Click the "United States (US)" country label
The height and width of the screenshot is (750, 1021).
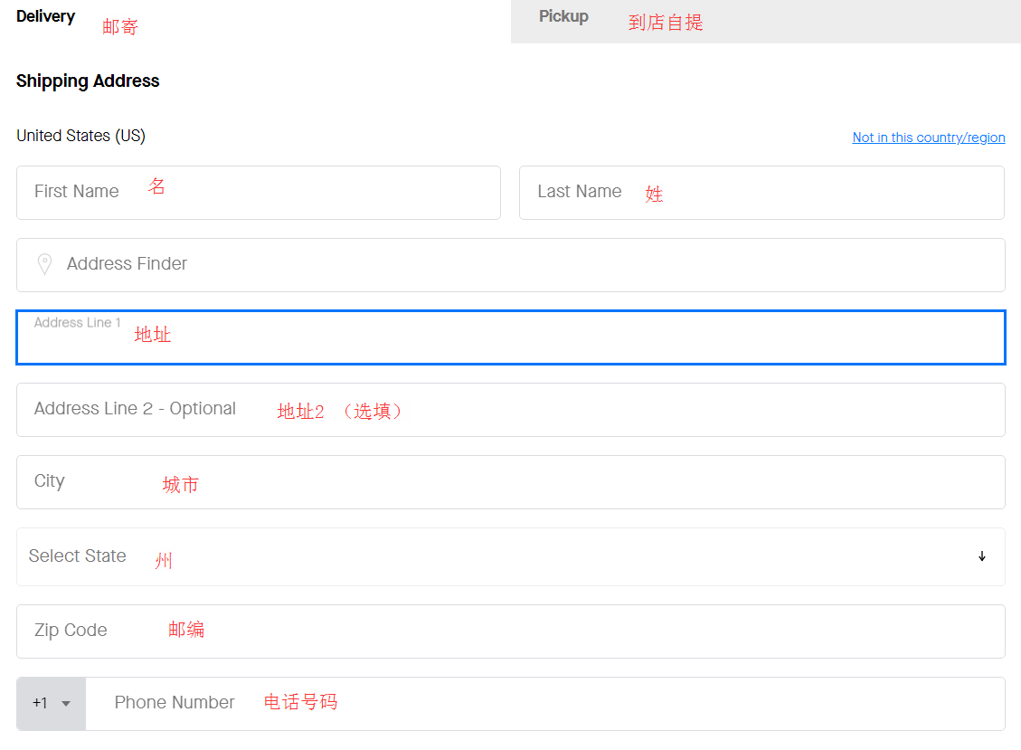coord(80,135)
